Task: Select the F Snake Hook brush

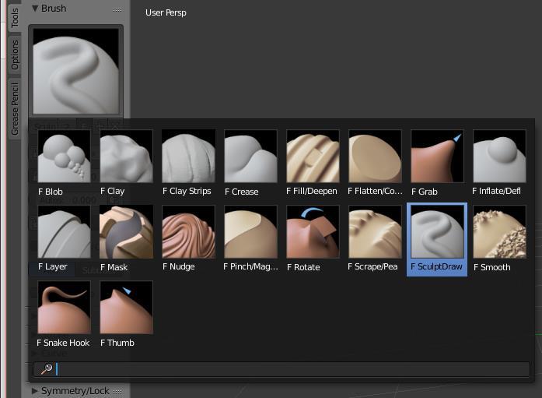Action: (64, 315)
